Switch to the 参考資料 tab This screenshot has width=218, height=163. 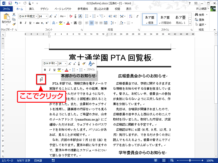click(x=83, y=9)
